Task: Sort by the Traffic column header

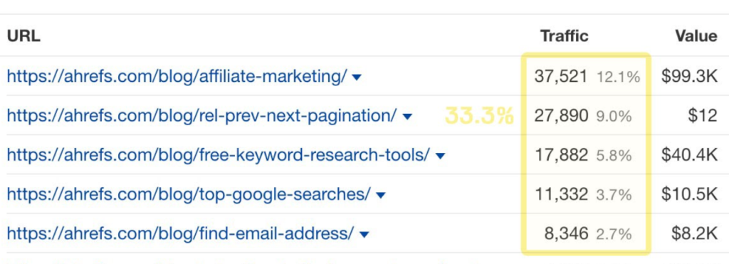Action: 564,36
